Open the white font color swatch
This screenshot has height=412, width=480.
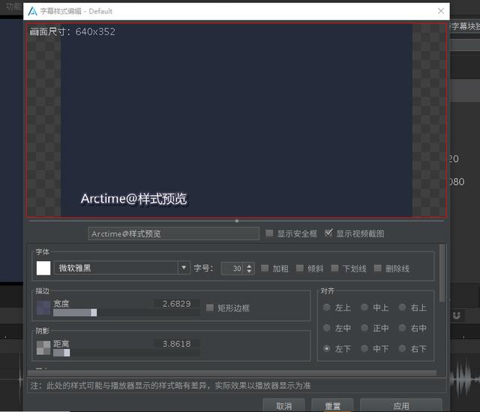pyautogui.click(x=43, y=268)
